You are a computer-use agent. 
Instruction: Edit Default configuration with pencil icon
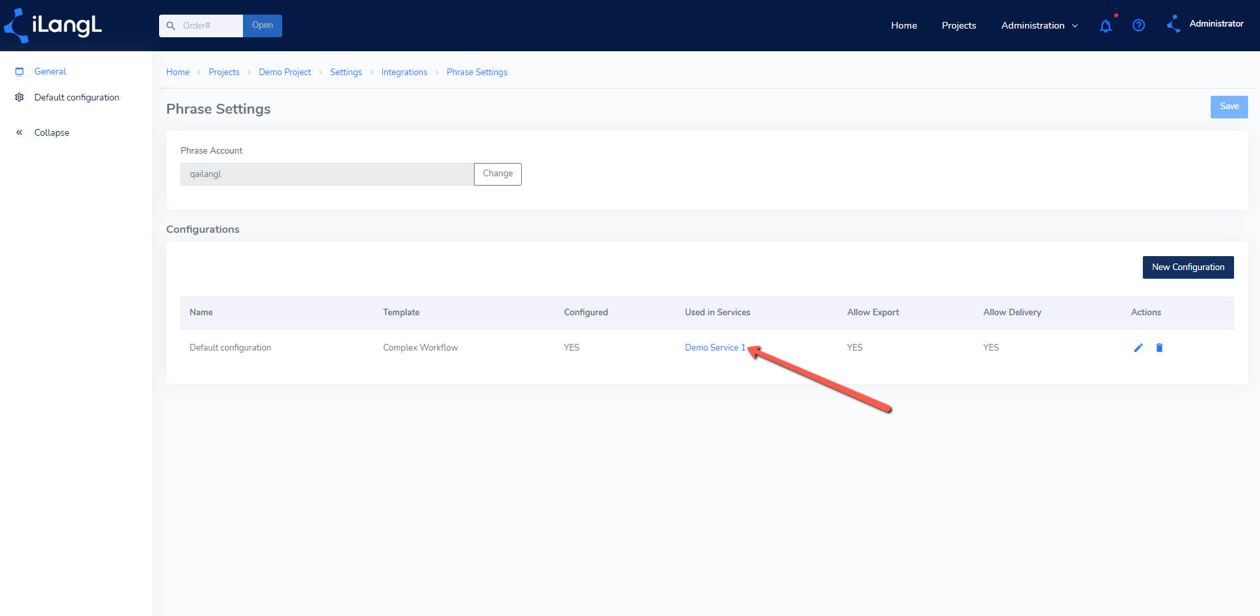click(1138, 348)
